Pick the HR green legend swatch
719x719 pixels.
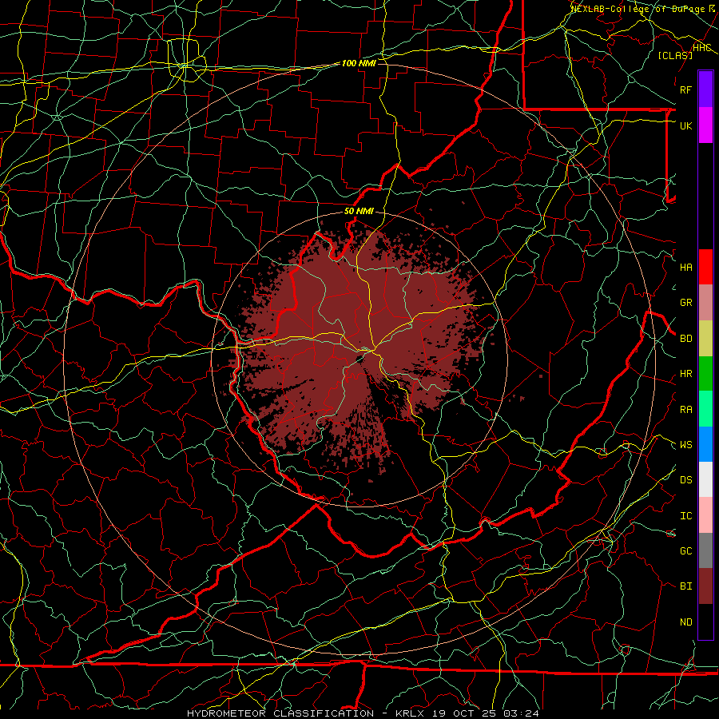pyautogui.click(x=705, y=373)
